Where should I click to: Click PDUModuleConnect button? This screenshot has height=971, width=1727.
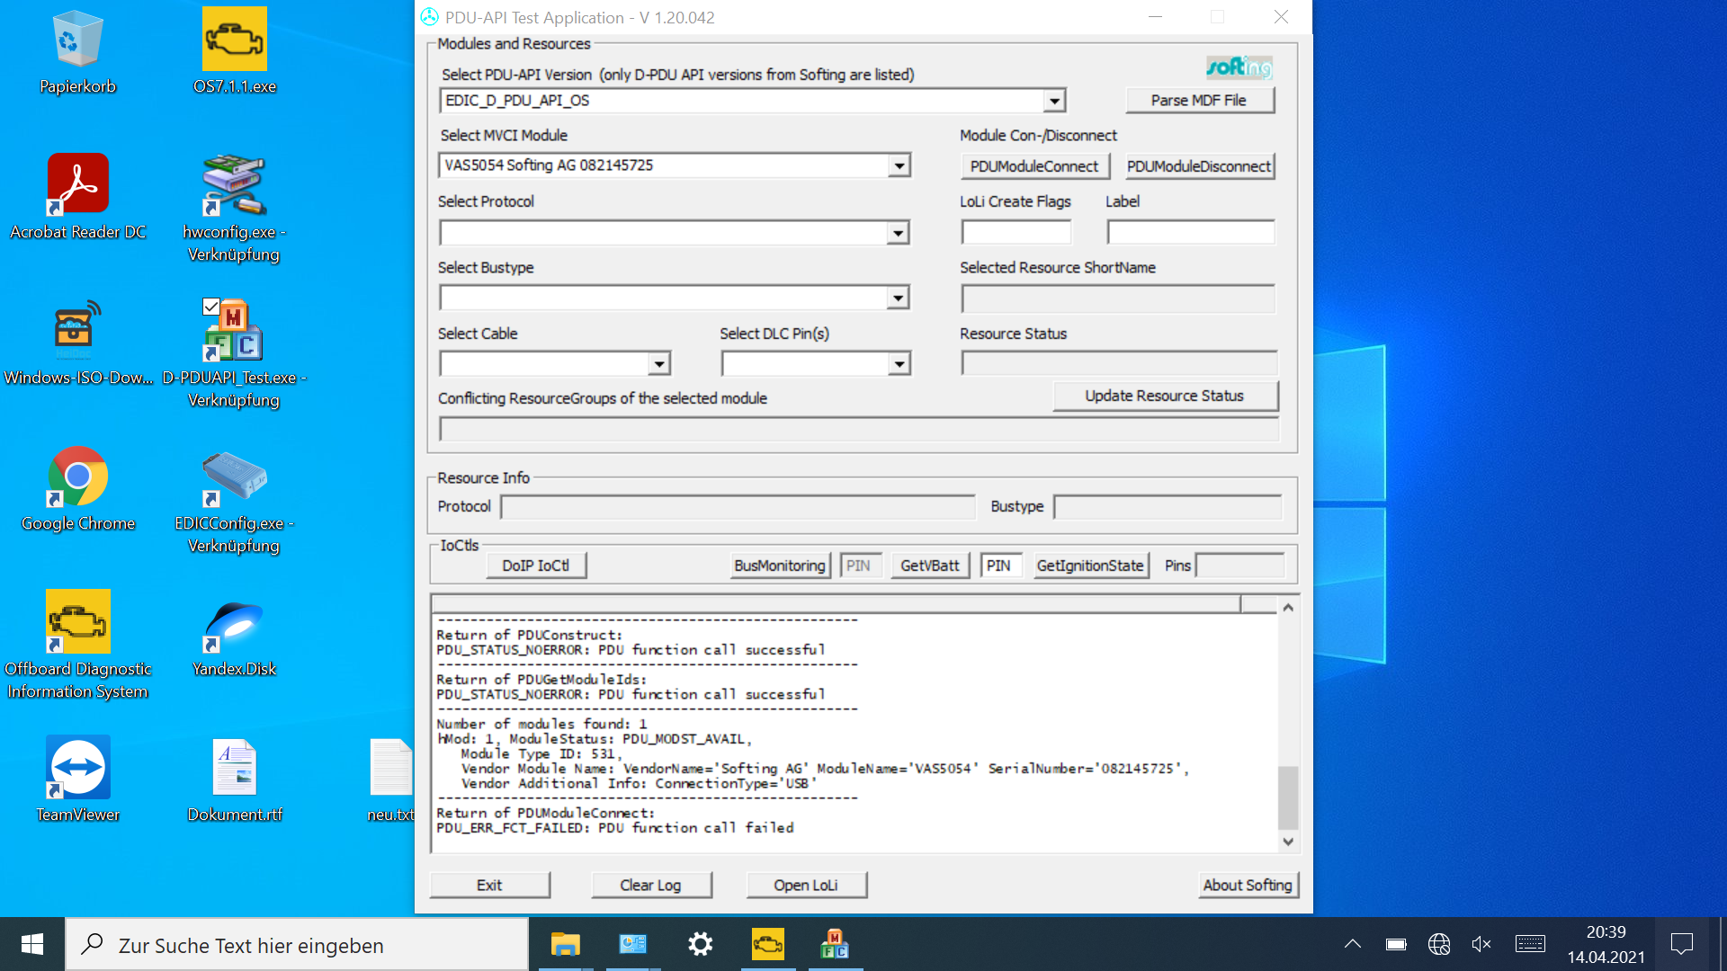(x=1034, y=166)
